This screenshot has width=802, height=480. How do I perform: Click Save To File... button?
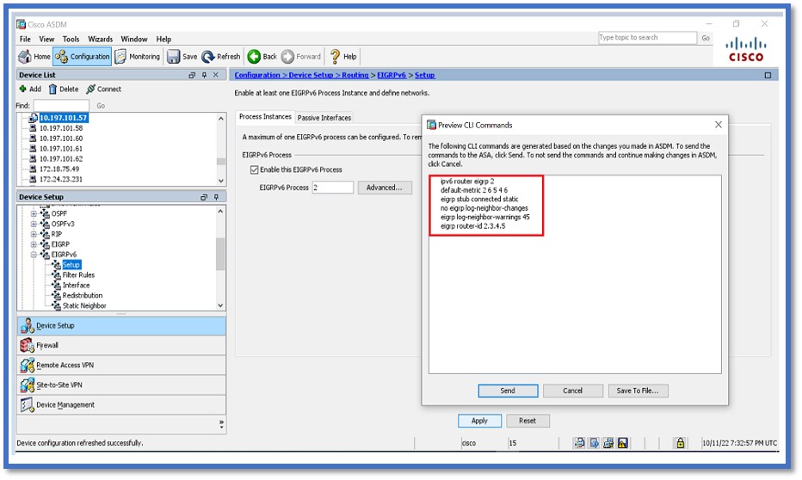pos(638,391)
